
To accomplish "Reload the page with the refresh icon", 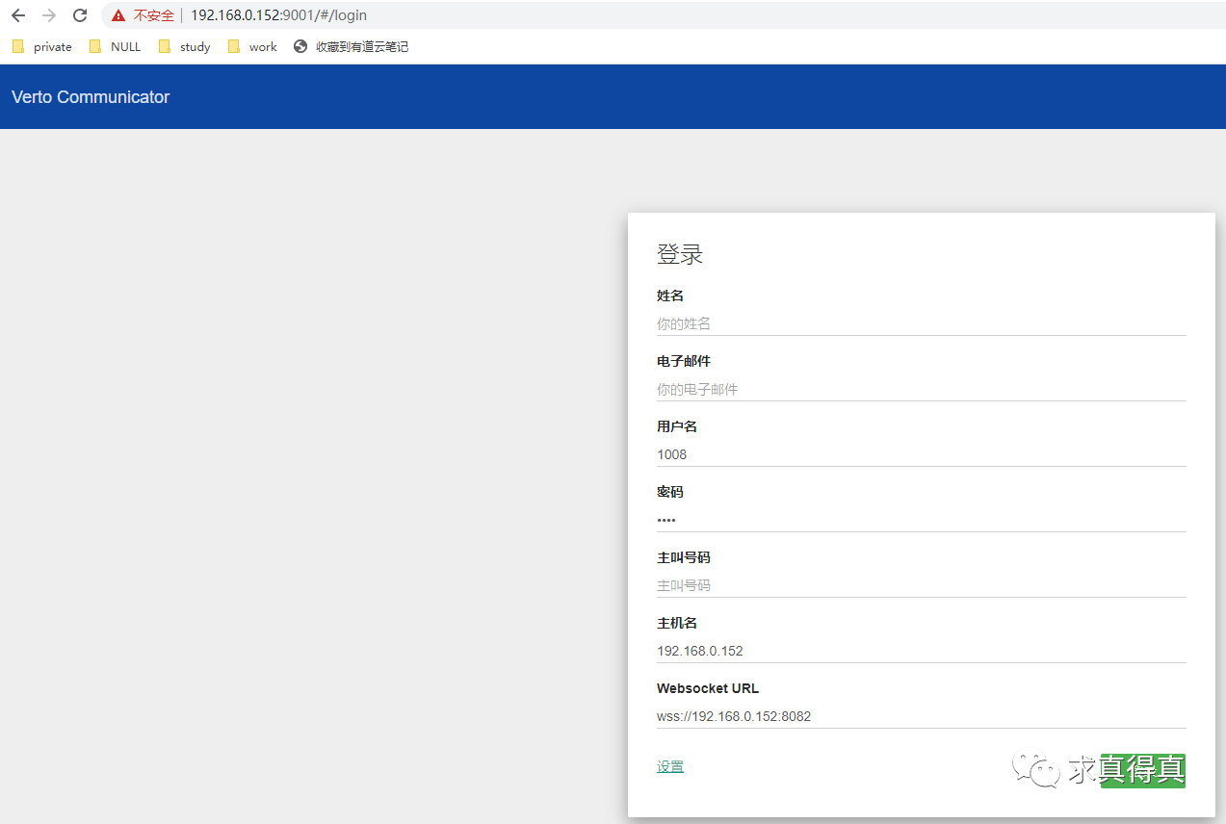I will click(80, 15).
